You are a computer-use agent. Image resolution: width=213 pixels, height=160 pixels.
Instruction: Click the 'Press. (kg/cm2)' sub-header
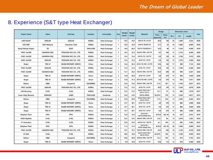click(x=157, y=36)
